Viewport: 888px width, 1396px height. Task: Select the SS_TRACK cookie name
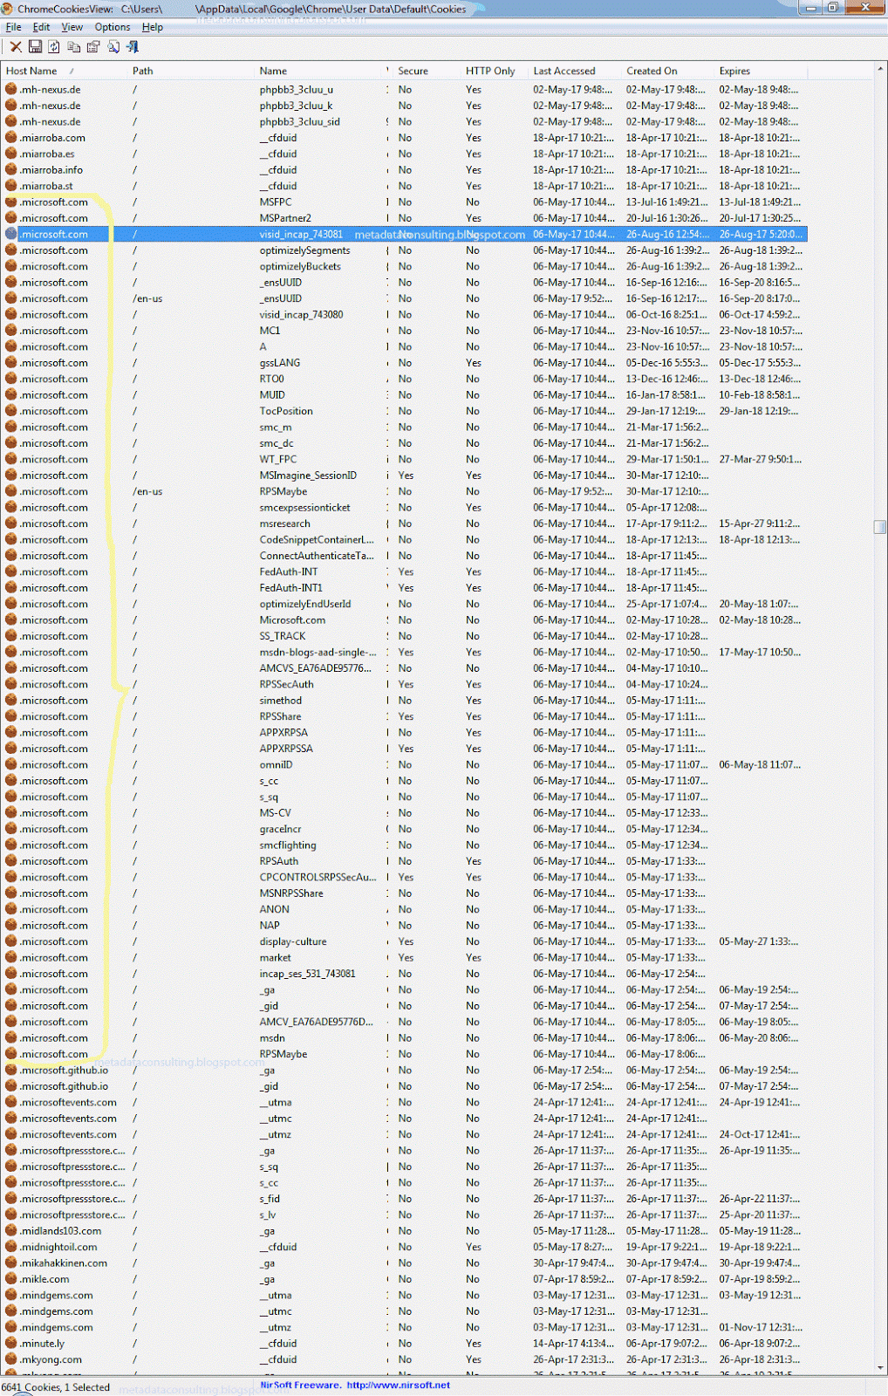point(282,636)
